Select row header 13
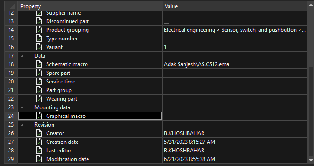 tap(11, 21)
